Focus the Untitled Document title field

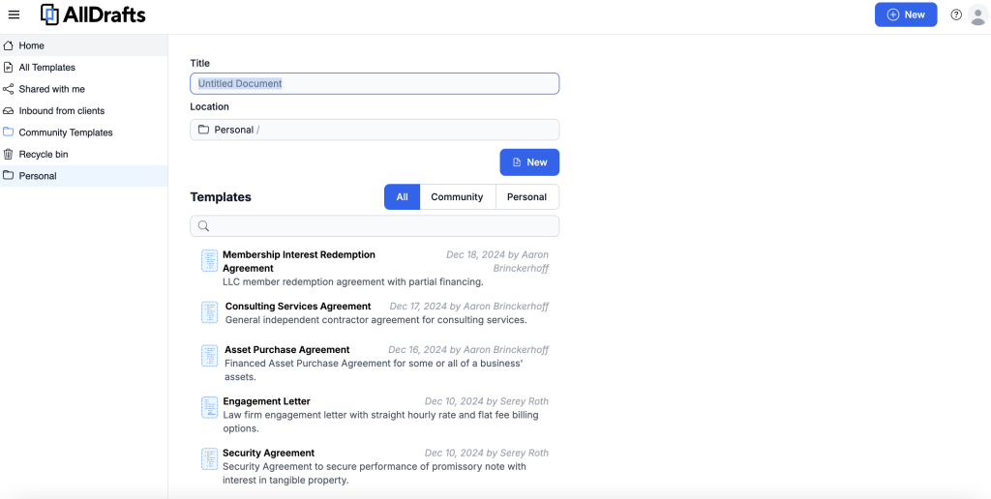(375, 84)
